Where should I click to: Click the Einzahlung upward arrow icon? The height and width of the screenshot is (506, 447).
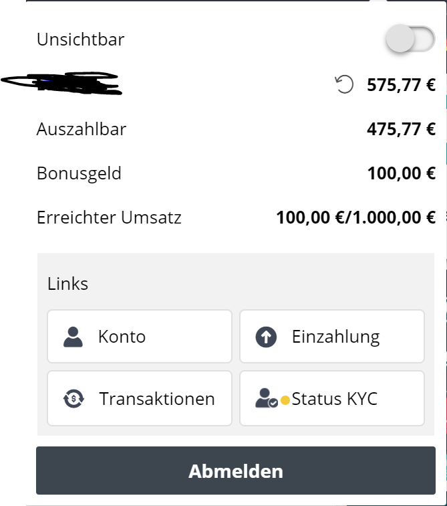[x=266, y=337]
